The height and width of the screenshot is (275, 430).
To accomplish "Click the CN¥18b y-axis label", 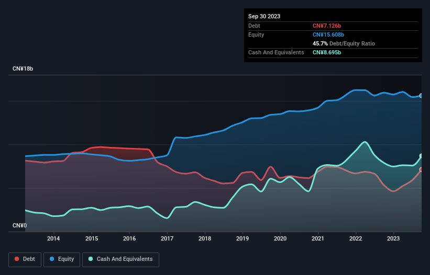I will tap(23, 68).
